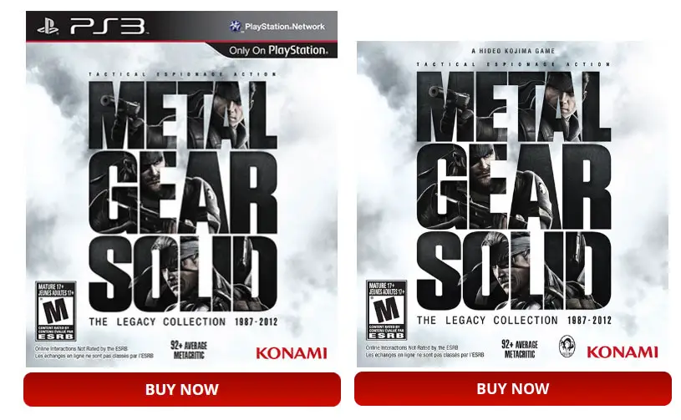Click "Tactical Espionage Action" on left cover
Viewport: 681px width, 420px height.
coord(182,76)
